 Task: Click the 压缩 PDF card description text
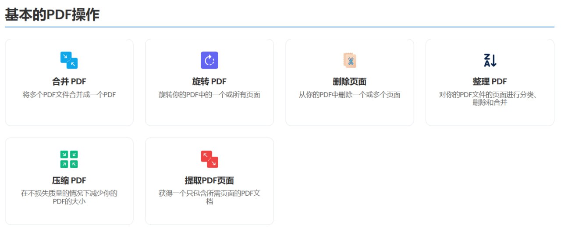point(69,197)
